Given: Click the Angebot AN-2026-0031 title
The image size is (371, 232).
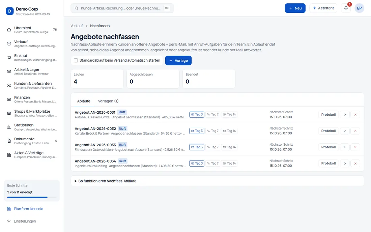Looking at the screenshot, I should (95, 112).
